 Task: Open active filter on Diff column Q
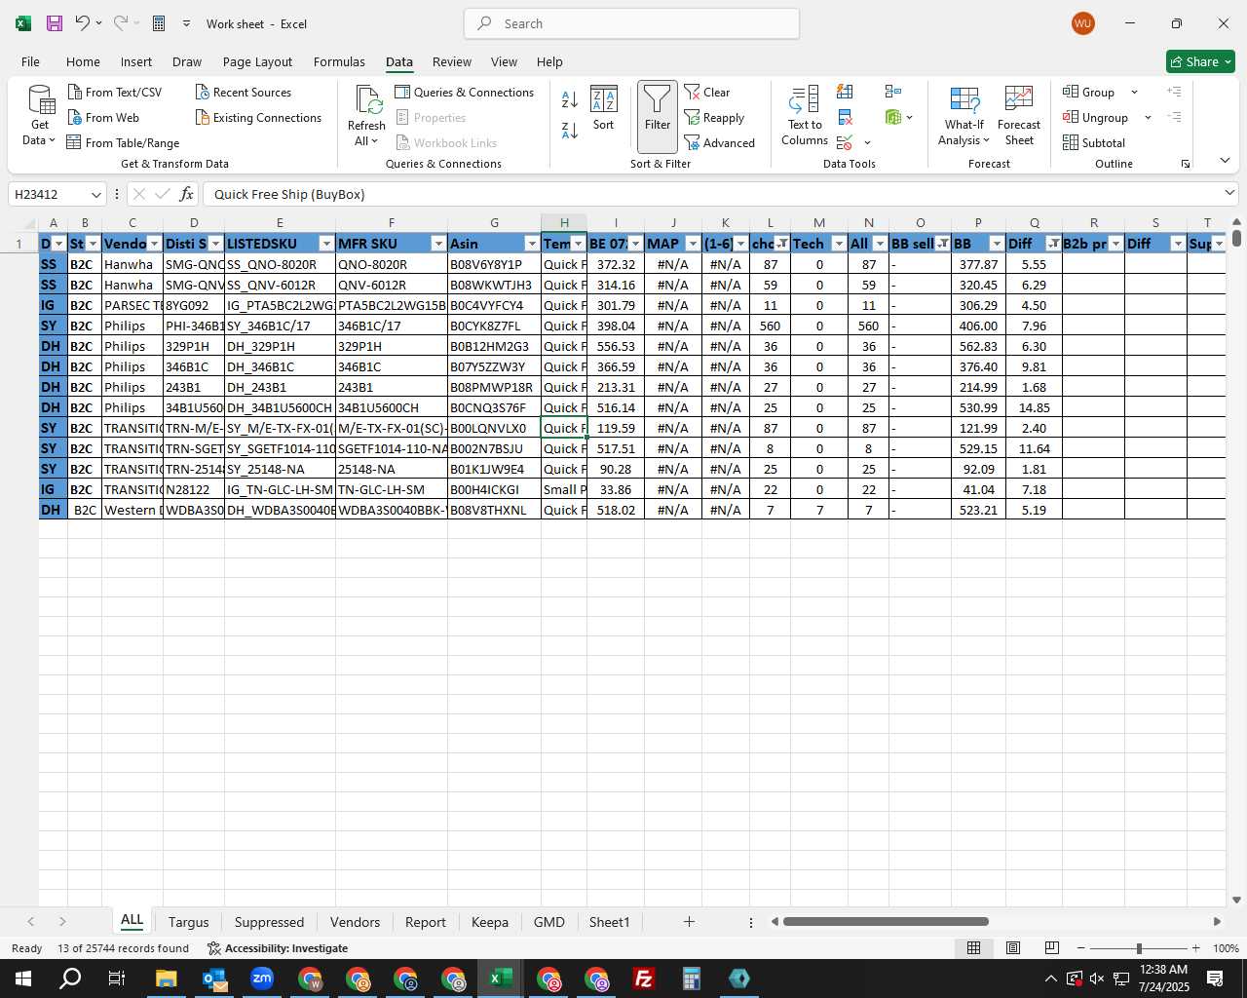pyautogui.click(x=1053, y=244)
